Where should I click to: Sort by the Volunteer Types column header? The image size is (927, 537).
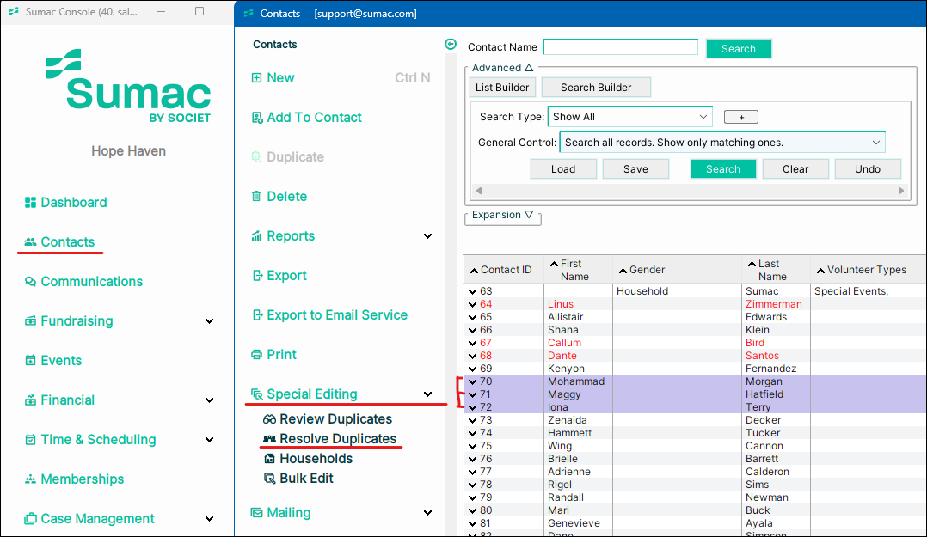tap(868, 270)
